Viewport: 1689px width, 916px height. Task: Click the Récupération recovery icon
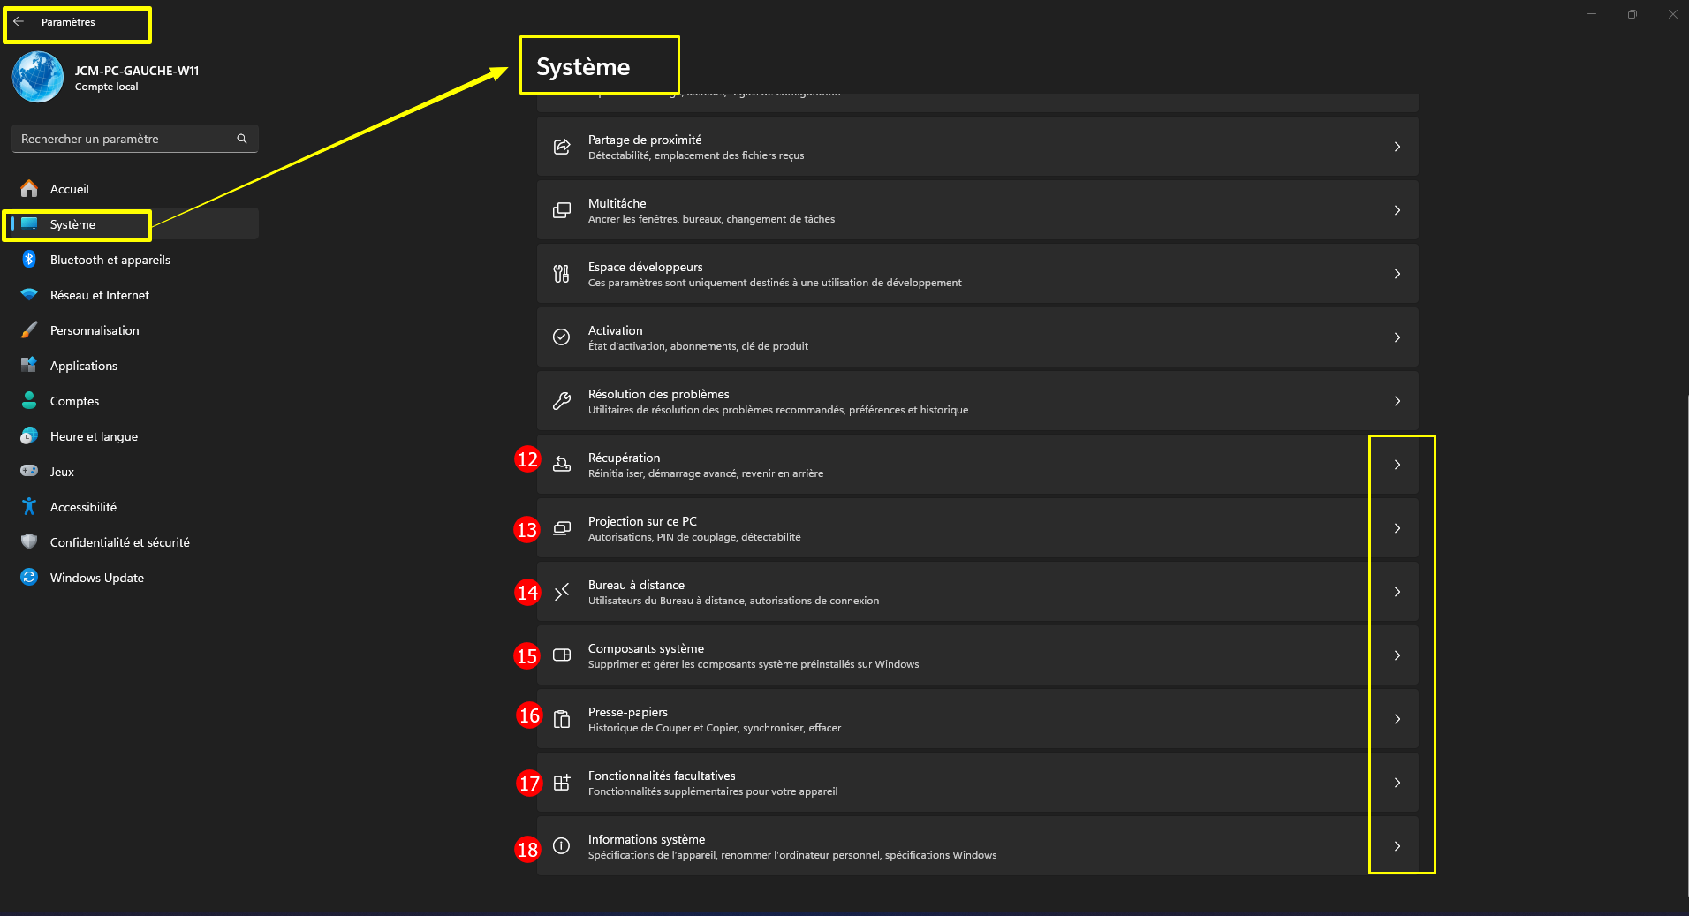click(x=562, y=464)
